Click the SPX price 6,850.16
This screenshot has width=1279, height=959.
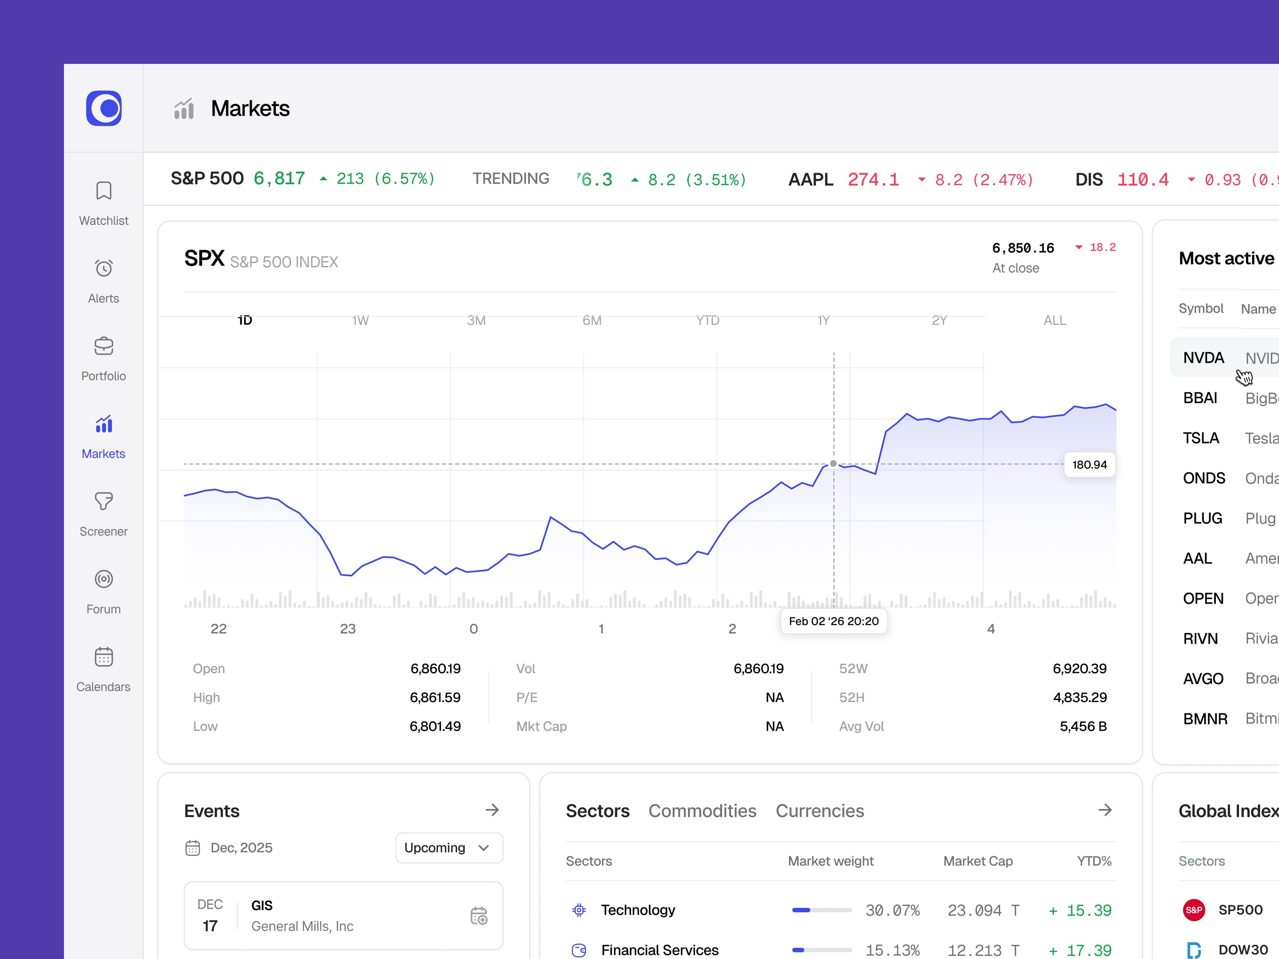1023,248
